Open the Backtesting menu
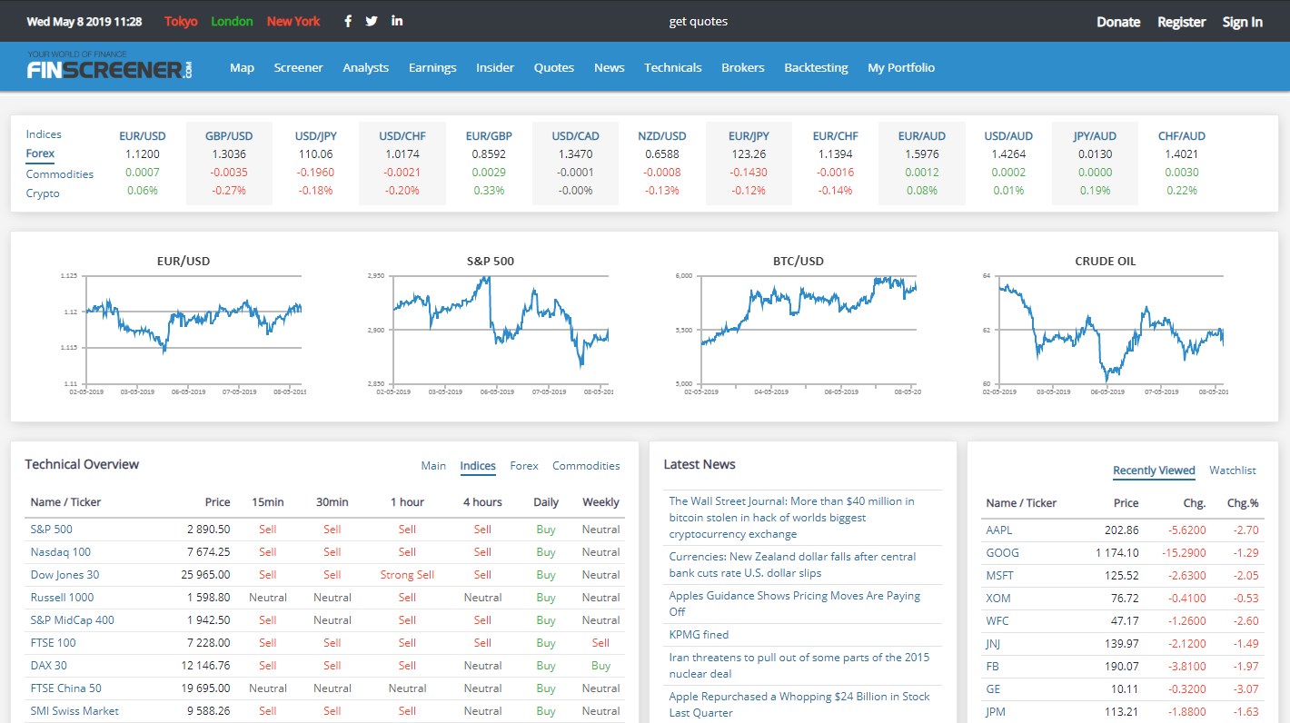 (x=816, y=67)
